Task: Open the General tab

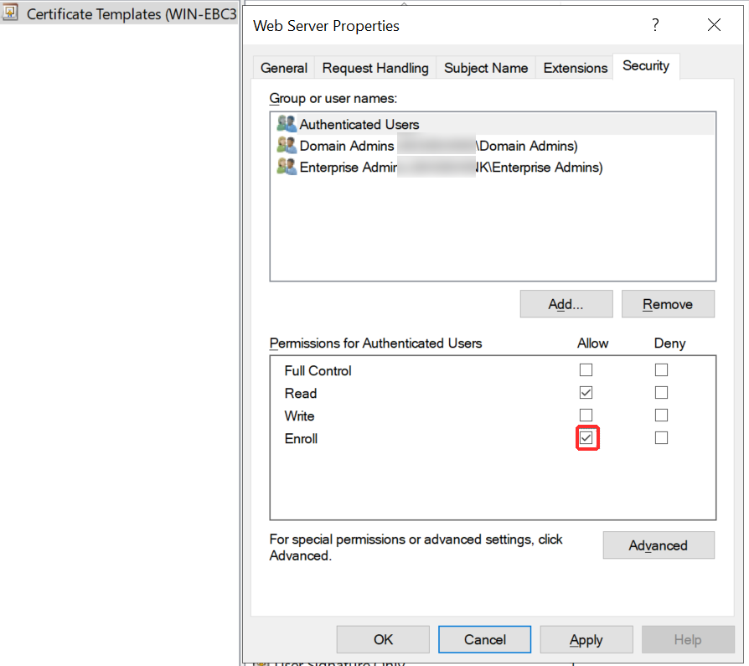Action: pyautogui.click(x=284, y=68)
